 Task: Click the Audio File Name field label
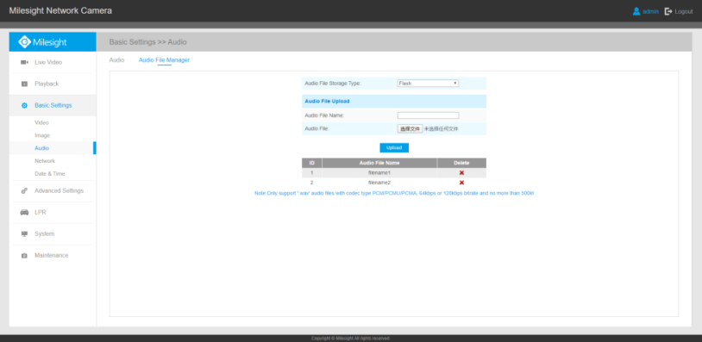point(324,115)
